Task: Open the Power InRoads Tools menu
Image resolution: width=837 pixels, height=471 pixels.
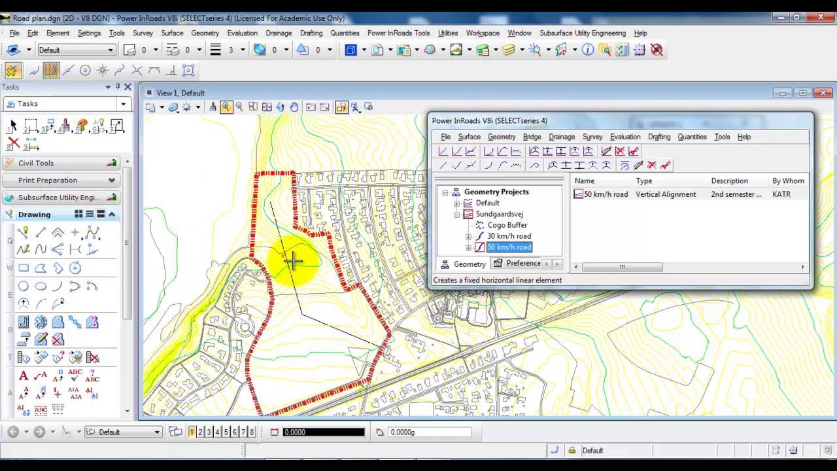Action: pyautogui.click(x=399, y=33)
